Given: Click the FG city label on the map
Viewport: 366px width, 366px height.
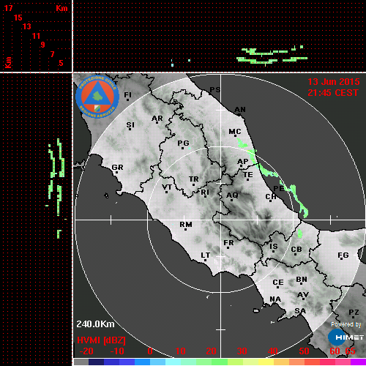Looking at the screenshot, I should 343,255.
